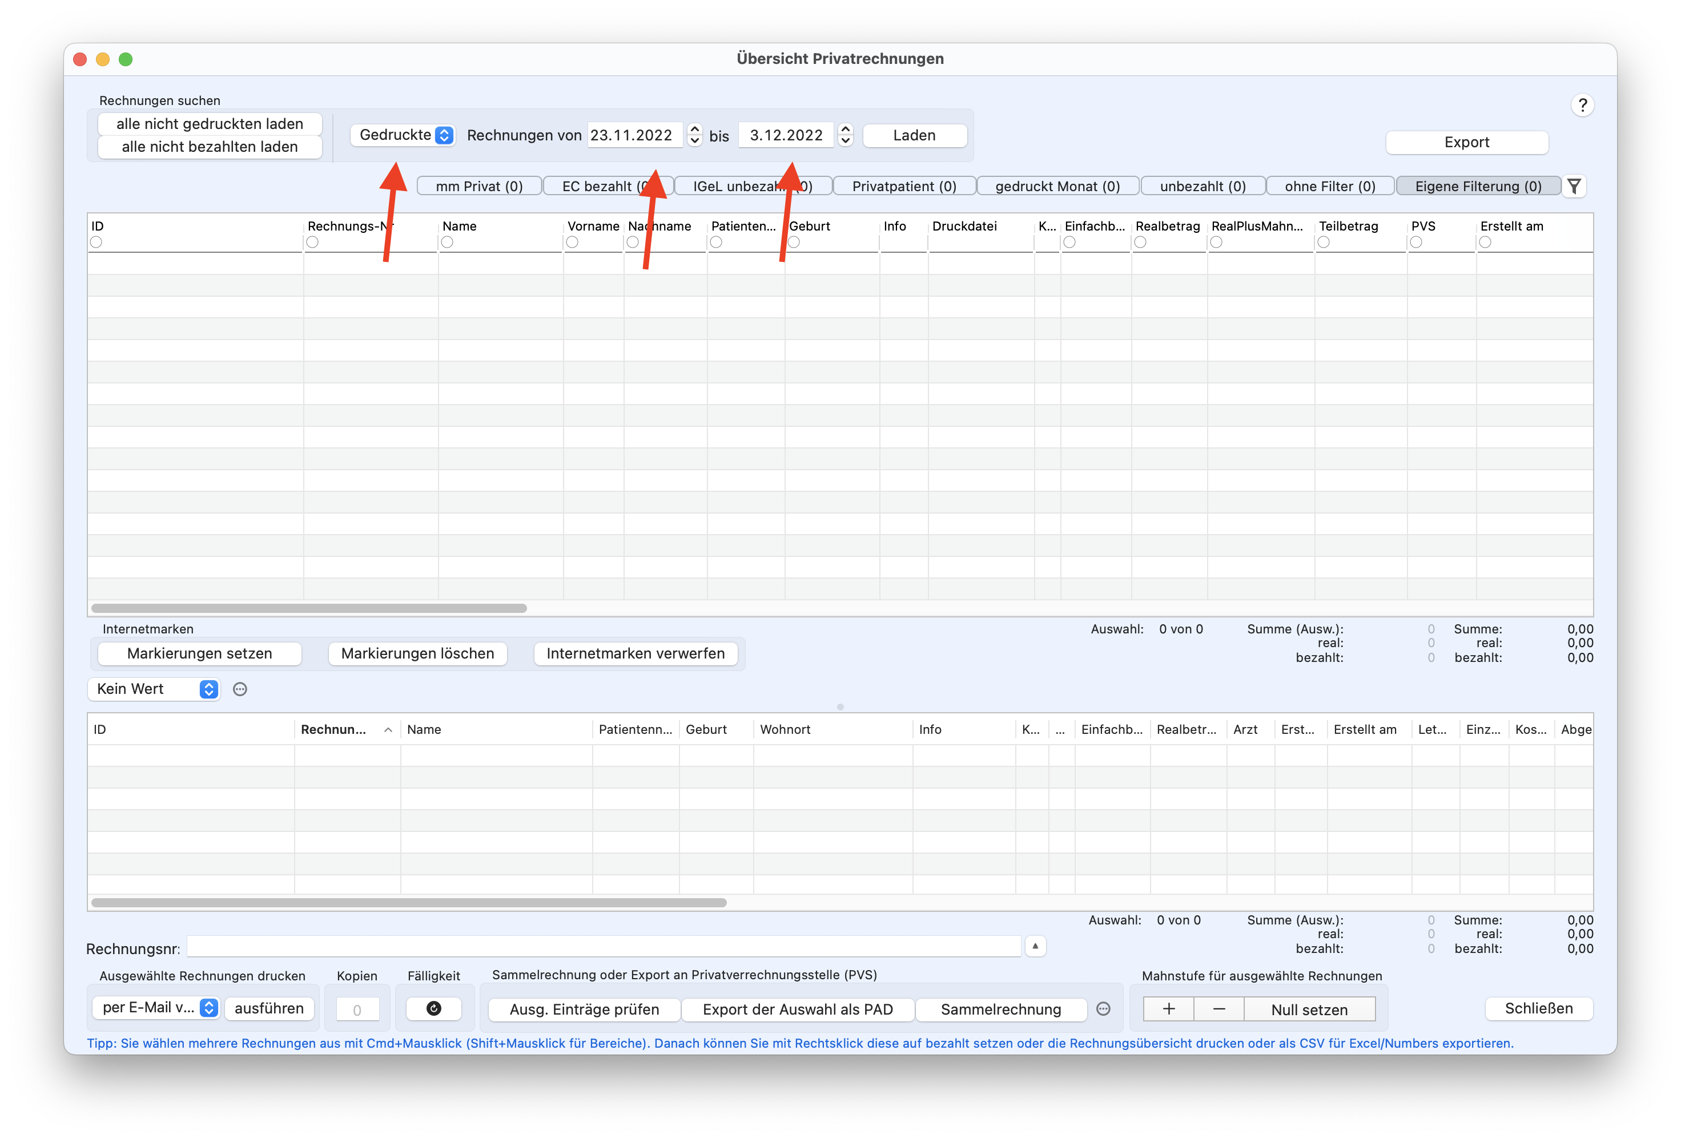Click the Schließen button
The width and height of the screenshot is (1681, 1139).
coord(1539,1008)
